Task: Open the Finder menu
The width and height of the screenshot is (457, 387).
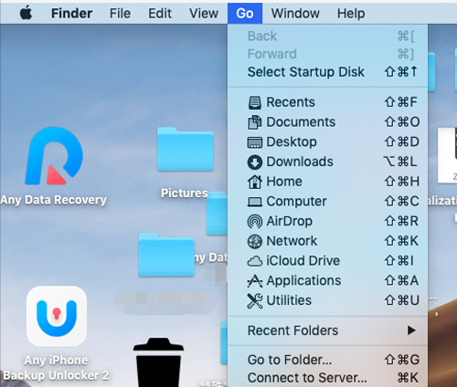Action: click(71, 14)
